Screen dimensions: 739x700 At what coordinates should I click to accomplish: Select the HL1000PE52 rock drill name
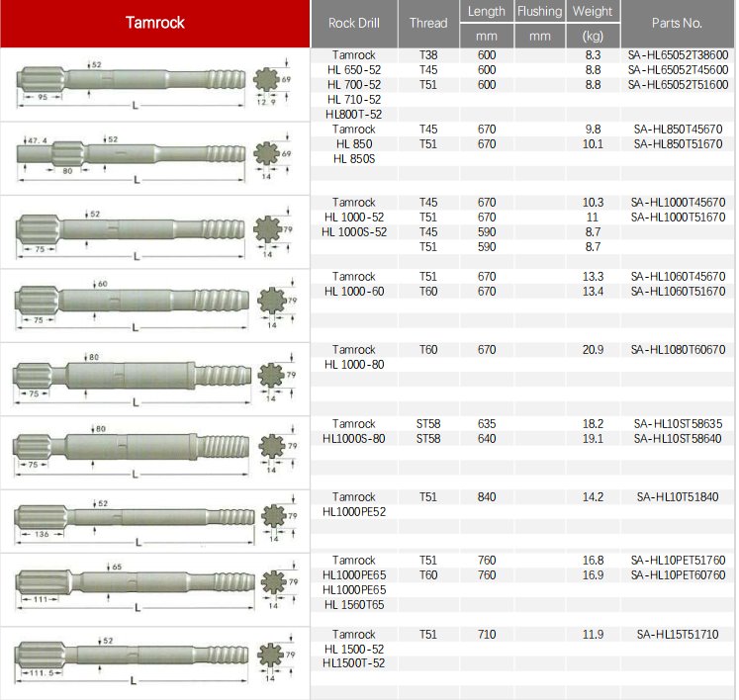click(x=354, y=512)
